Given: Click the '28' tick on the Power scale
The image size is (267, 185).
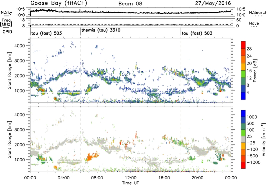Looking at the screenshot, I should pyautogui.click(x=249, y=49).
